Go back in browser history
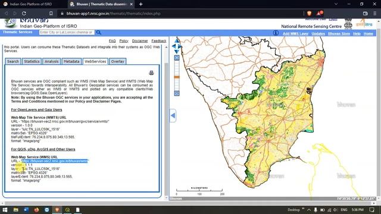Screen dimensions: 381x214 tap(6, 14)
